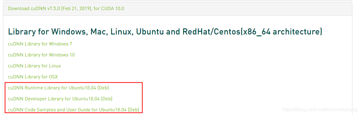
Task: Open cuDNN Library for Windows 10 link
Action: point(41,55)
